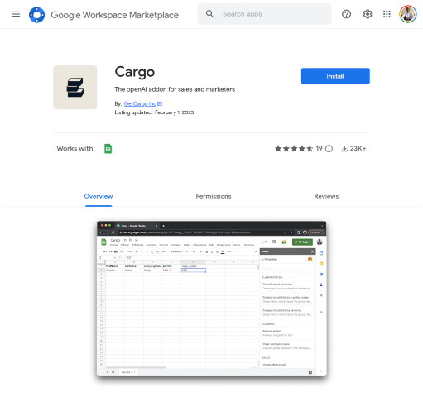
Task: Click the 23K+ installs text
Action: [x=358, y=148]
